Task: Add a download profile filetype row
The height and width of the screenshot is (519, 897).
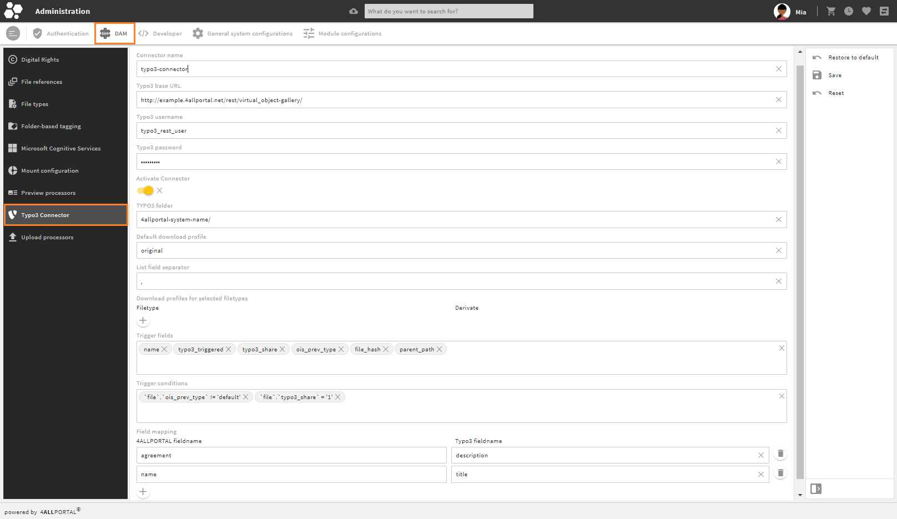Action: [x=143, y=320]
